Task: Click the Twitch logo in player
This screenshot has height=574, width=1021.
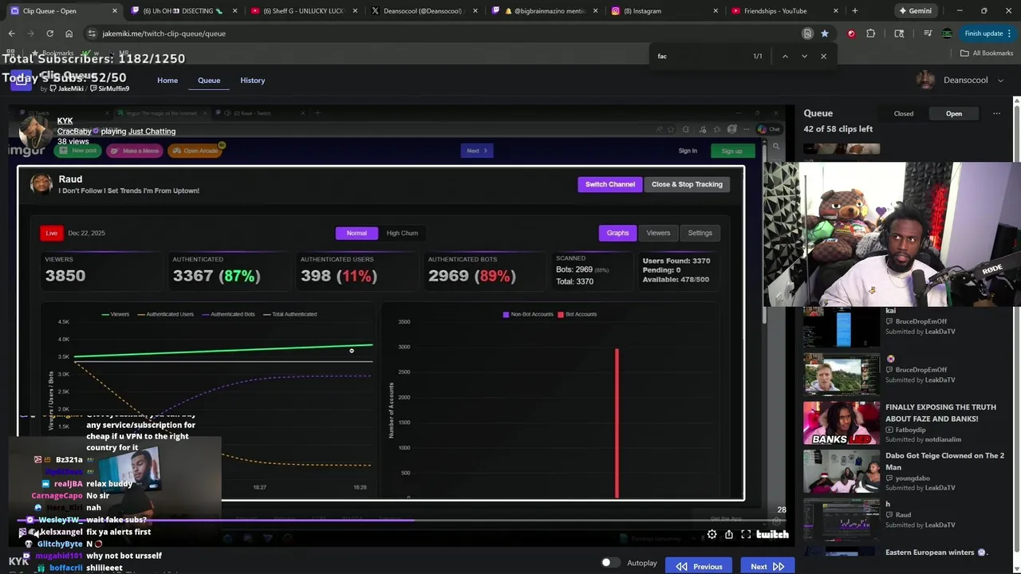Action: click(772, 535)
